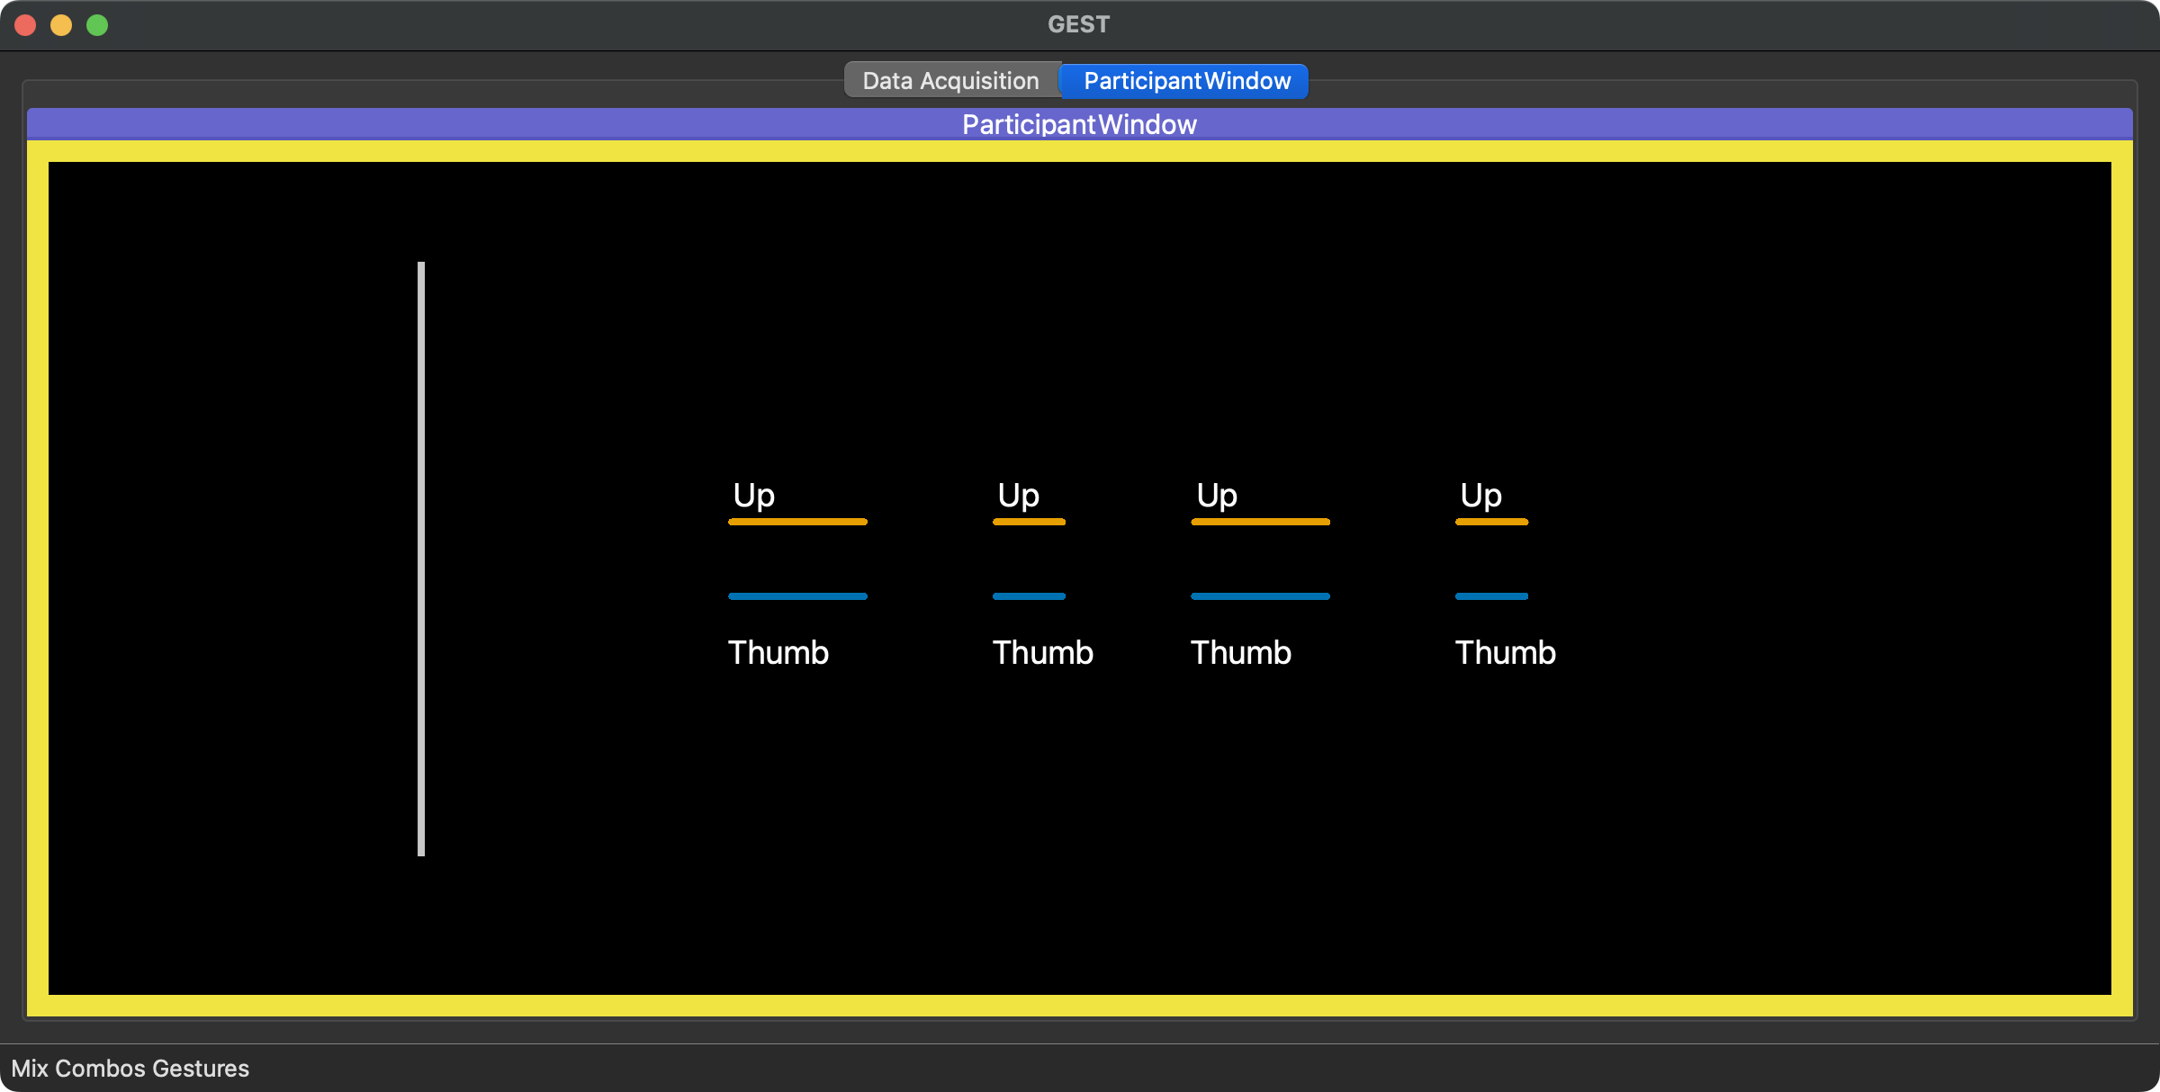The height and width of the screenshot is (1092, 2160).
Task: Click the GEST window title
Action: coord(1078,24)
